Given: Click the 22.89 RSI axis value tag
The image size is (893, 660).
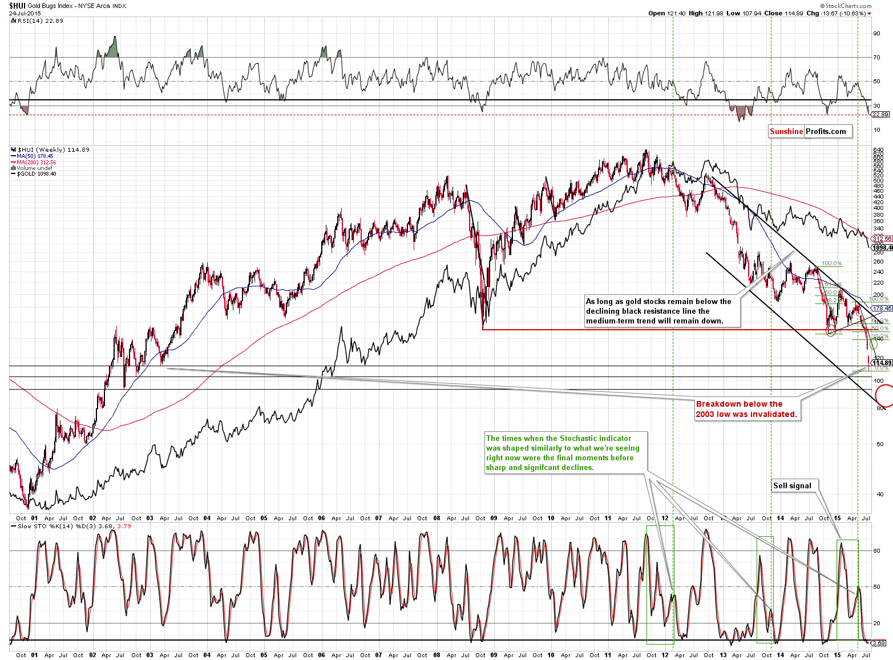Looking at the screenshot, I should point(881,114).
